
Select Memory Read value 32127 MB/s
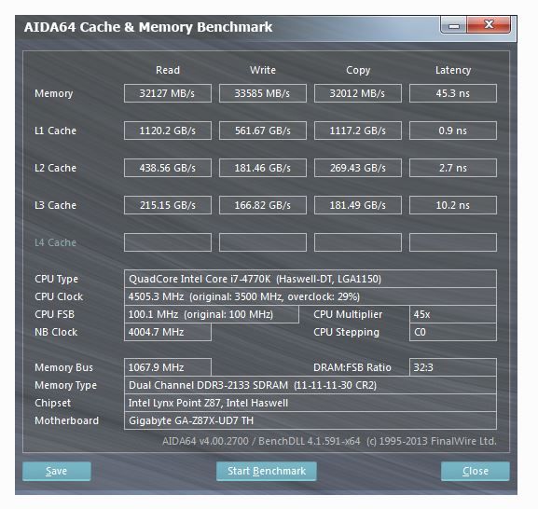[x=168, y=93]
